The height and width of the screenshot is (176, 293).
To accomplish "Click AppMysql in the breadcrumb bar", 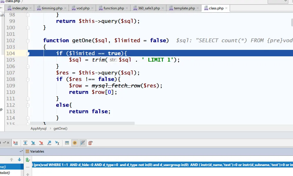I will click(x=39, y=128).
